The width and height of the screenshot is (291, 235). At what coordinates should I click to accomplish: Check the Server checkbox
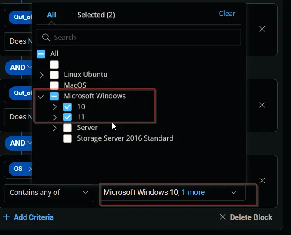(68, 128)
